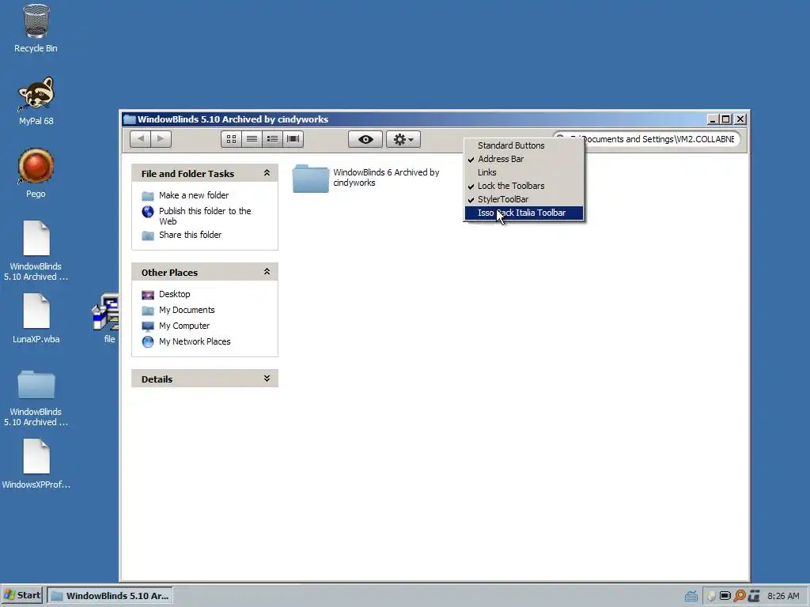Switch to plain list view icon

click(252, 139)
